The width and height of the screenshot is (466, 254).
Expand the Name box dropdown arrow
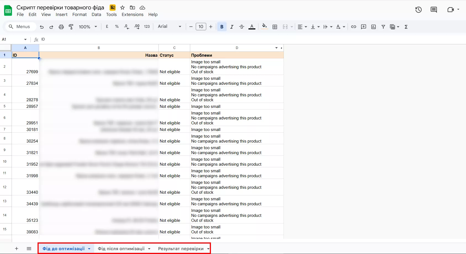click(x=25, y=39)
